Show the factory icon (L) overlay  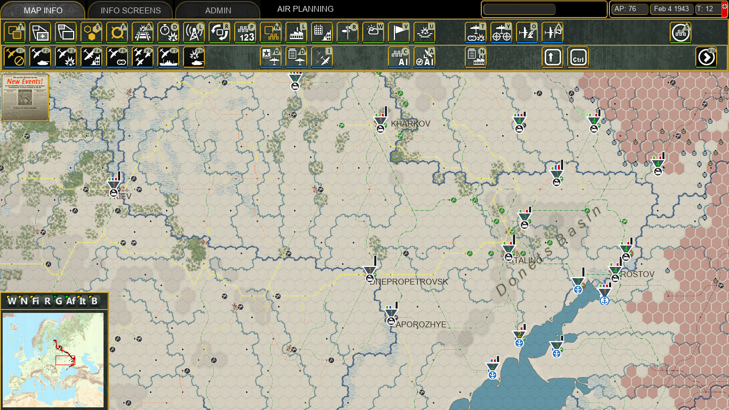pyautogui.click(x=296, y=33)
